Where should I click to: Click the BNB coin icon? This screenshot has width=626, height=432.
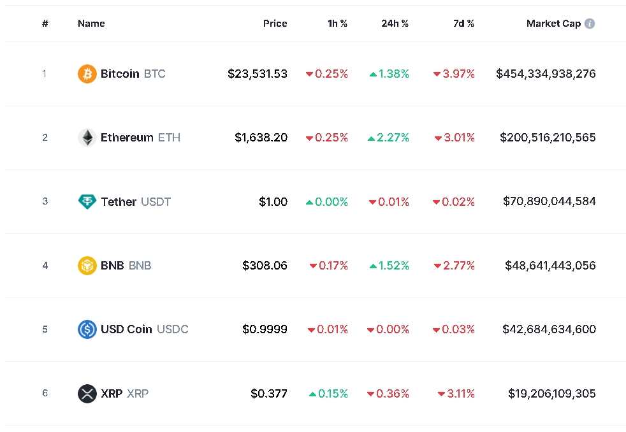87,266
